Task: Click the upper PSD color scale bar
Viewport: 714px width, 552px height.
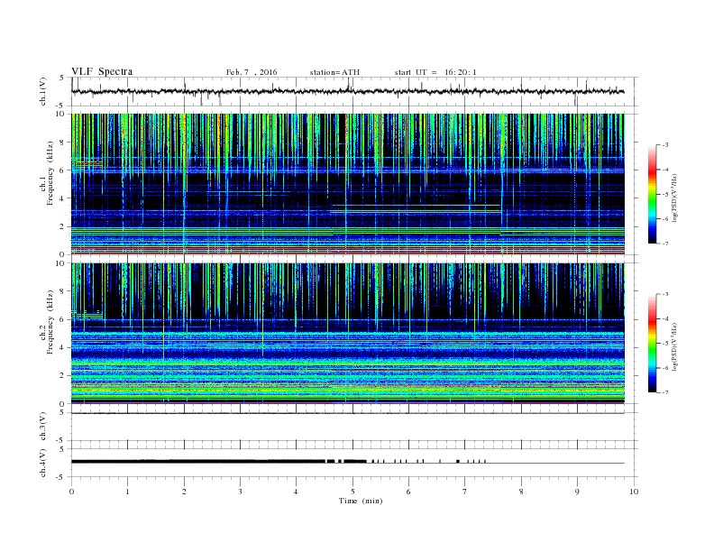Action: pos(653,194)
